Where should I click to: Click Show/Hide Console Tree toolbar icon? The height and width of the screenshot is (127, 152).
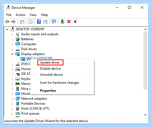pyautogui.click(x=22, y=21)
